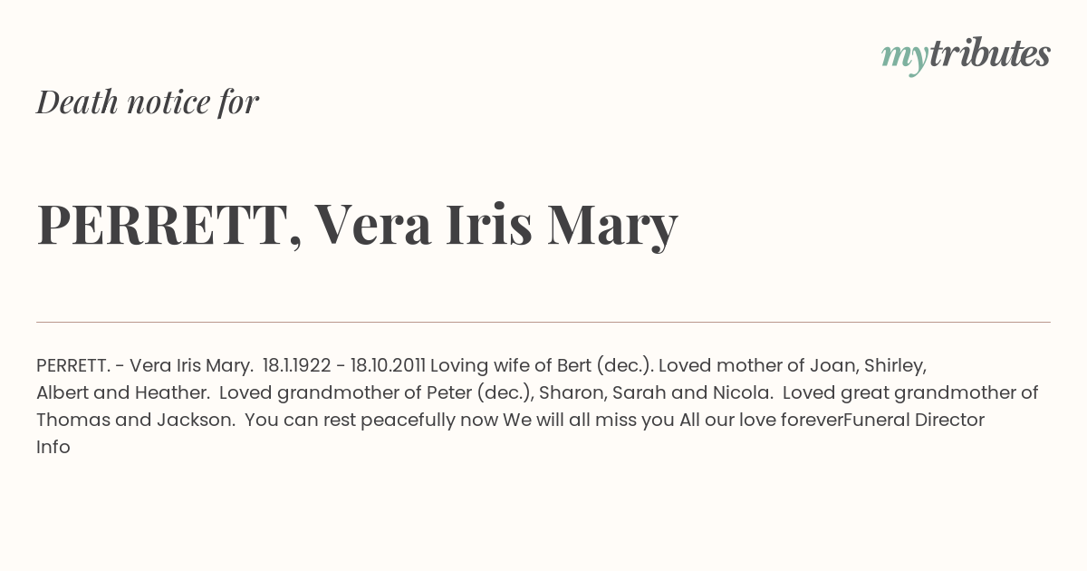Click 'We will all miss you' sentence
1087x571 pixels.
589,420
